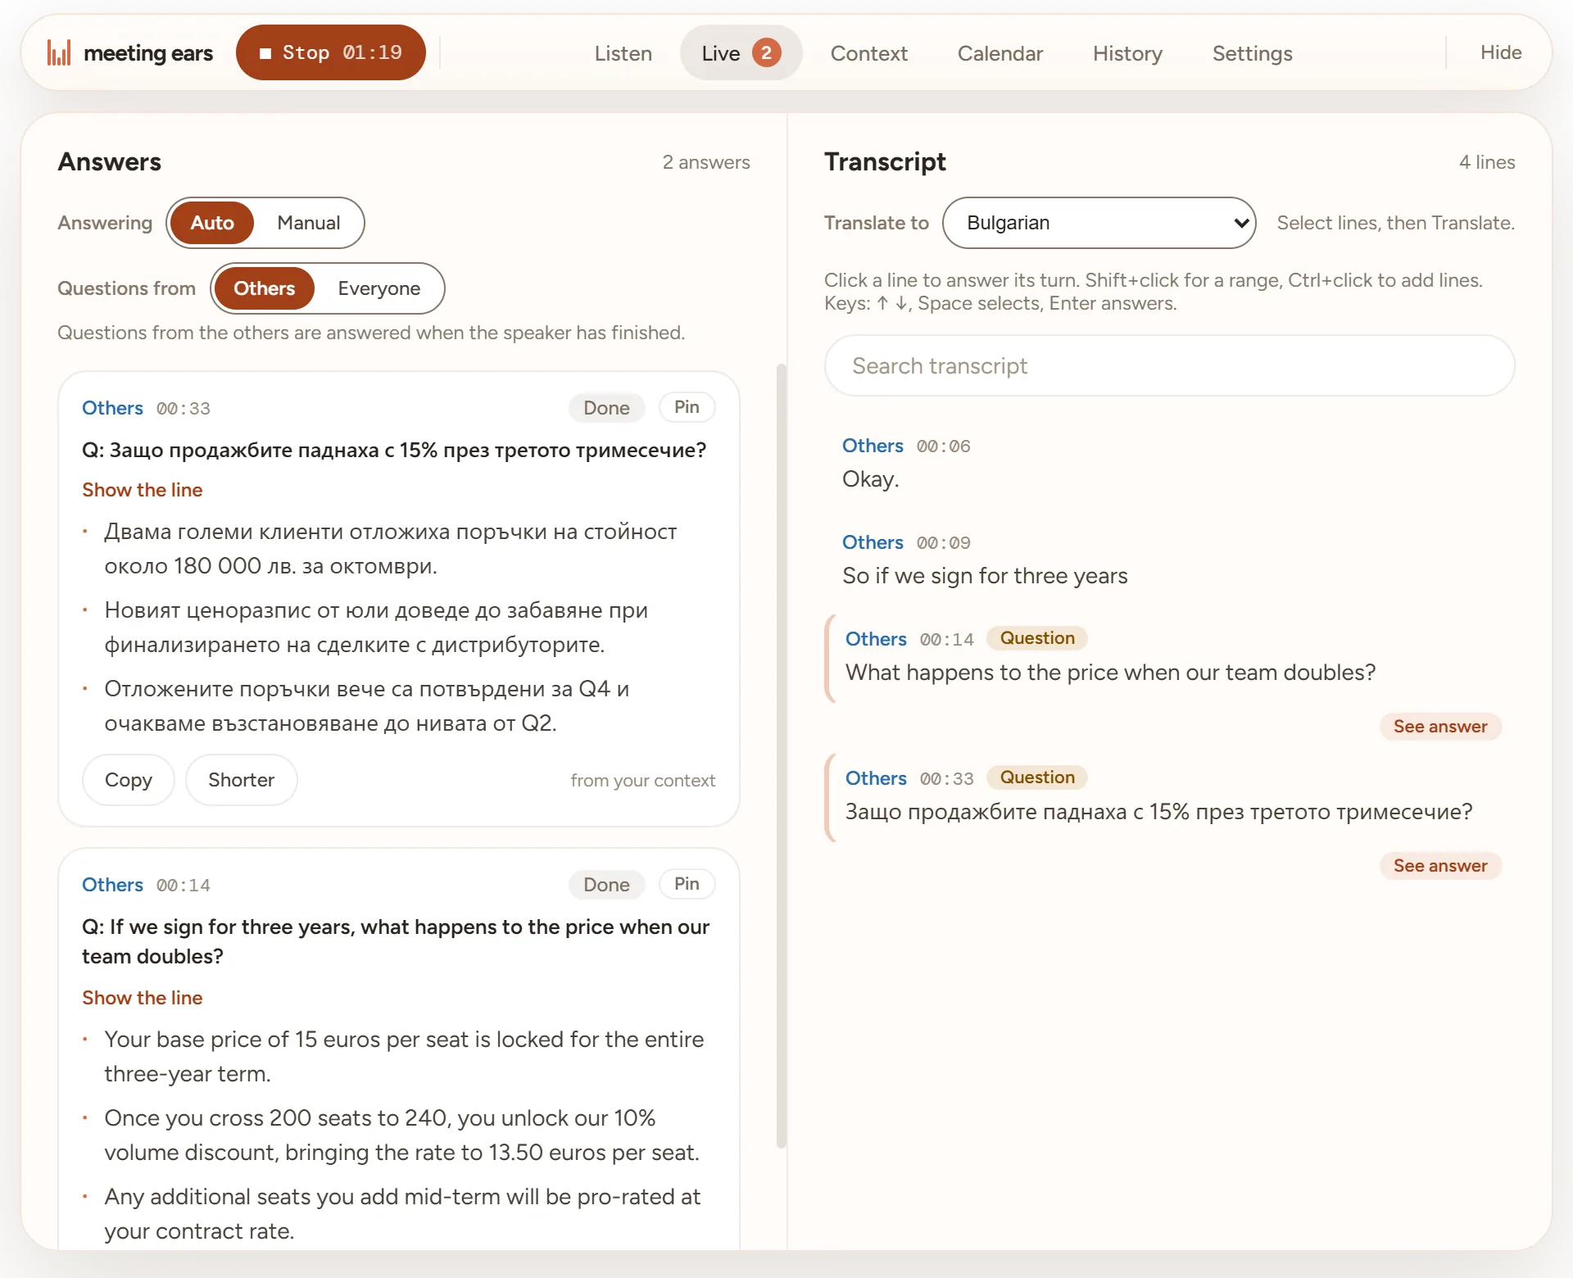Click the '4 lines' transcript counter

pos(1487,162)
